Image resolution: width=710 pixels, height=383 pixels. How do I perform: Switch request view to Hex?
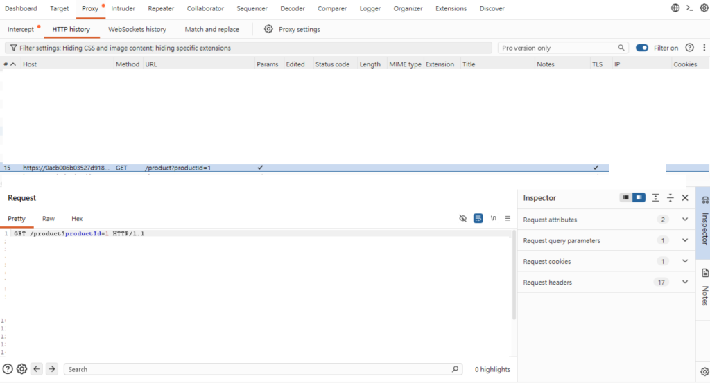(77, 219)
